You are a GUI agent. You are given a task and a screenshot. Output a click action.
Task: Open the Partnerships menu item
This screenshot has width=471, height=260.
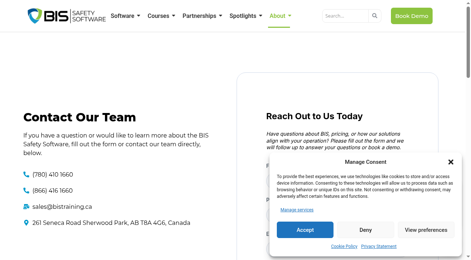[199, 16]
